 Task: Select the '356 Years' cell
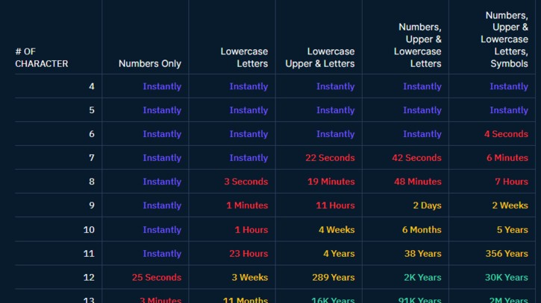(506, 254)
